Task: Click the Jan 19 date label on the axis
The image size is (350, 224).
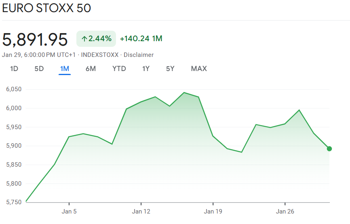Action: [x=213, y=211]
